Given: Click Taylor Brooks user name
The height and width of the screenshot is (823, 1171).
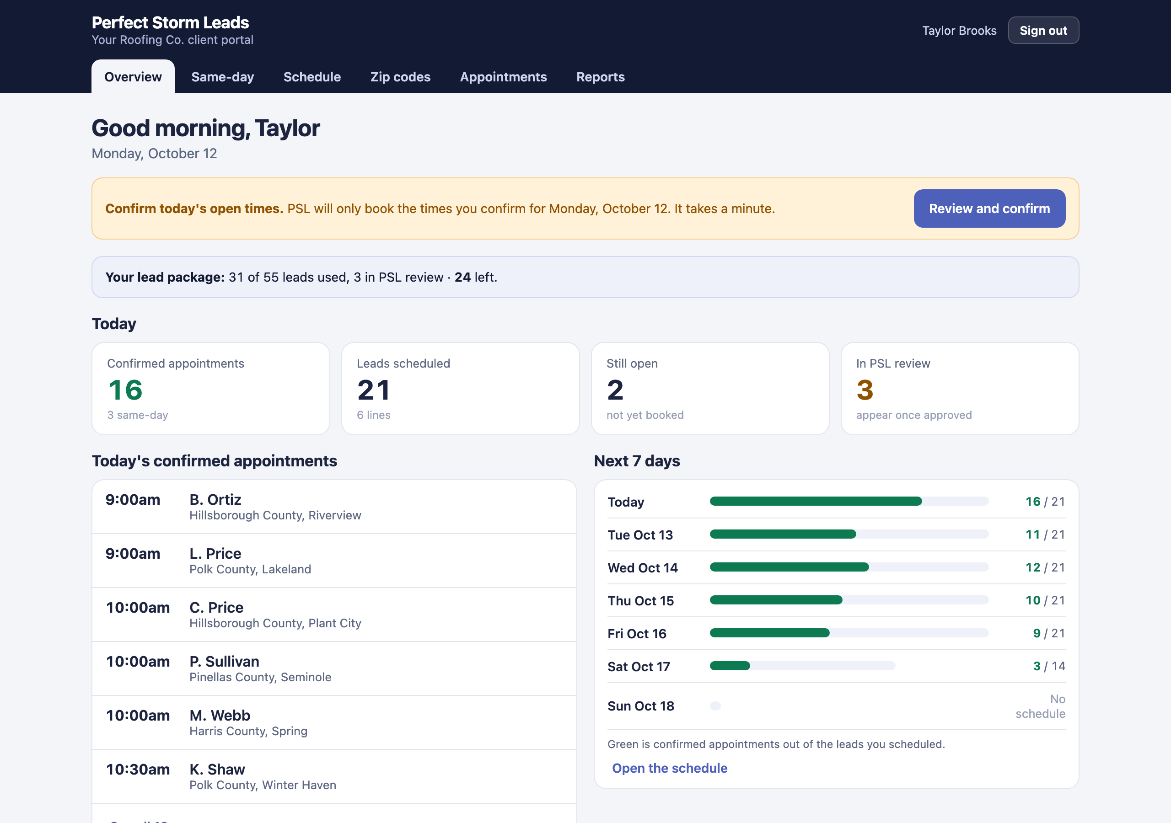Looking at the screenshot, I should 959,31.
